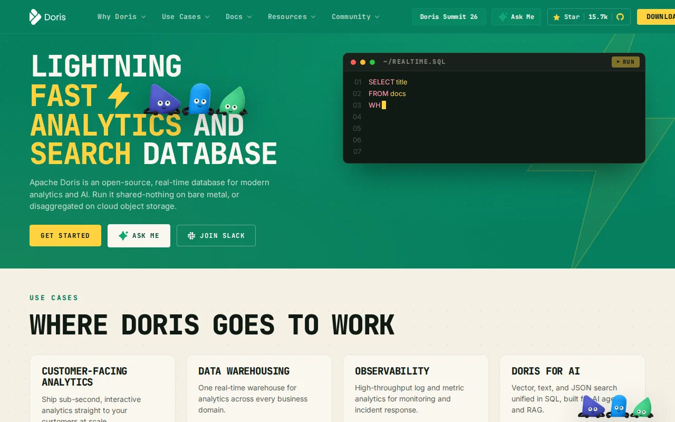Image resolution: width=675 pixels, height=422 pixels.
Task: Run the SQL query with the Run button
Action: coord(625,62)
